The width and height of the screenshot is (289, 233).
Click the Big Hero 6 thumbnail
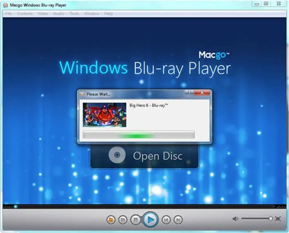(x=104, y=115)
